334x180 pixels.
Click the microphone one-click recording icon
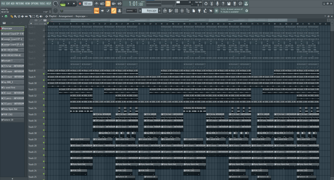pyautogui.click(x=217, y=4)
